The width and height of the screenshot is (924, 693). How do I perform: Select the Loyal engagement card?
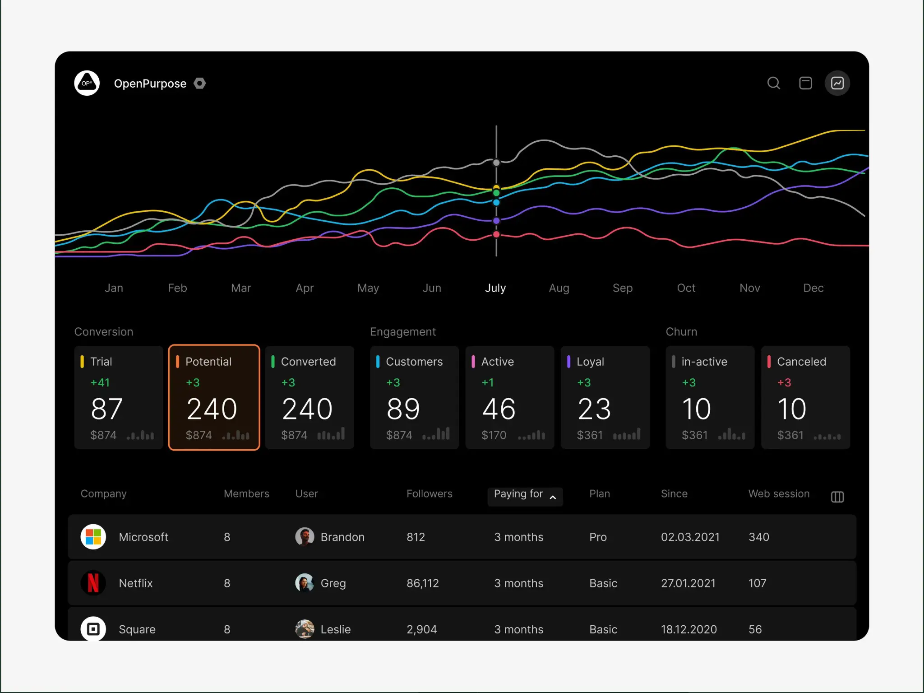point(605,397)
